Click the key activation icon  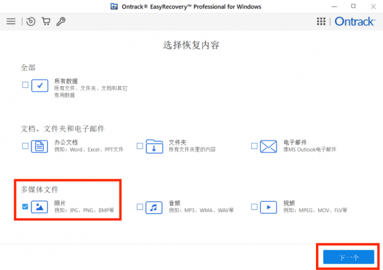pos(61,21)
